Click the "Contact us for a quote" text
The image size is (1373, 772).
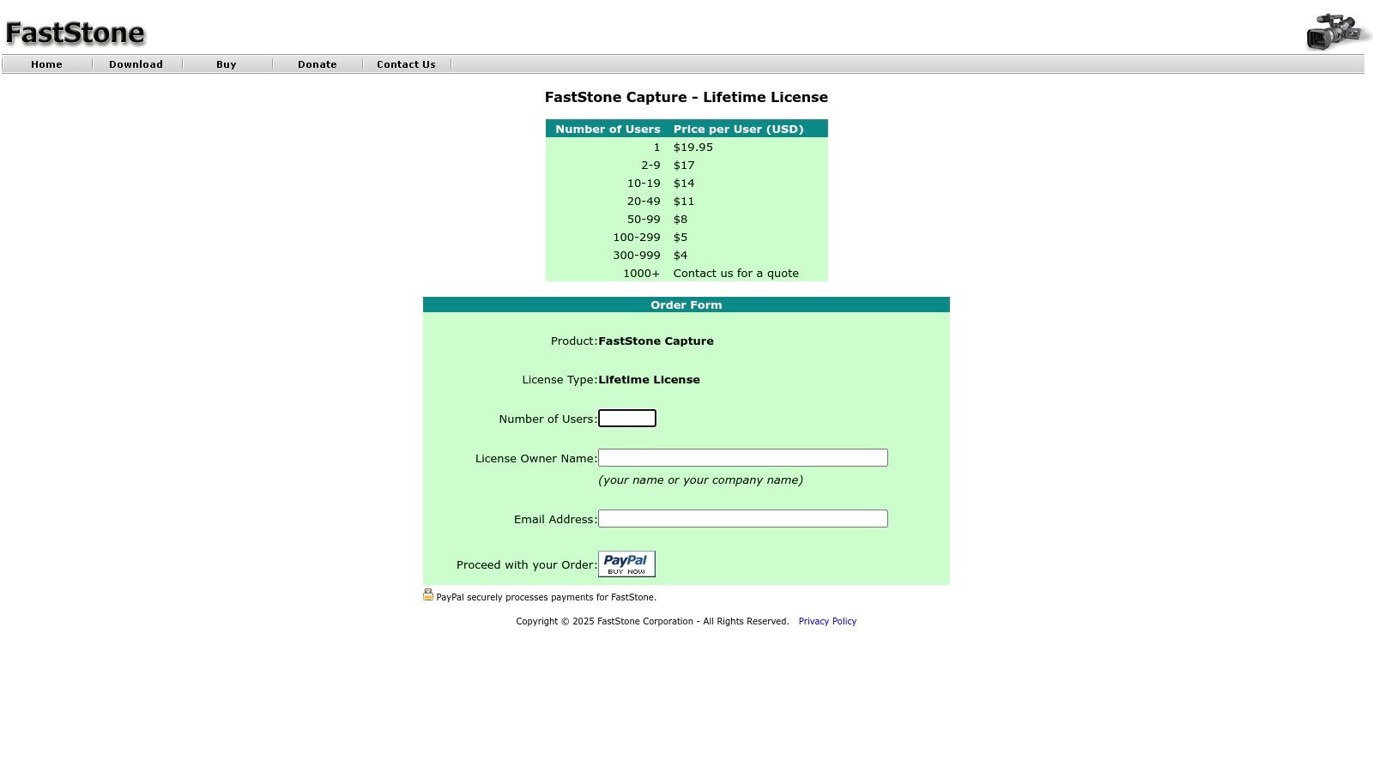tap(735, 274)
